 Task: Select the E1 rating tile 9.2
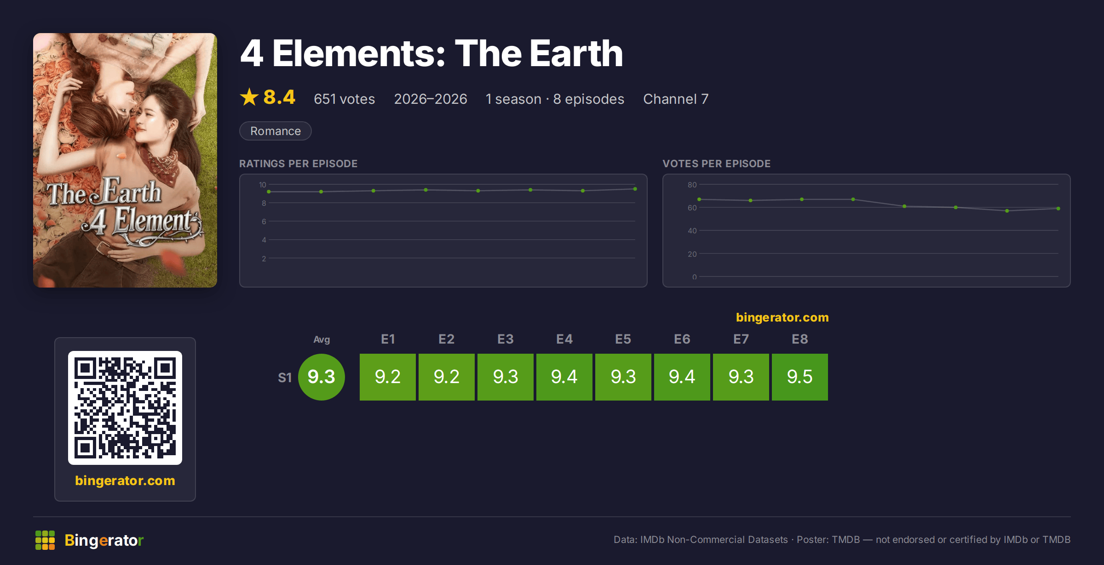pos(388,377)
